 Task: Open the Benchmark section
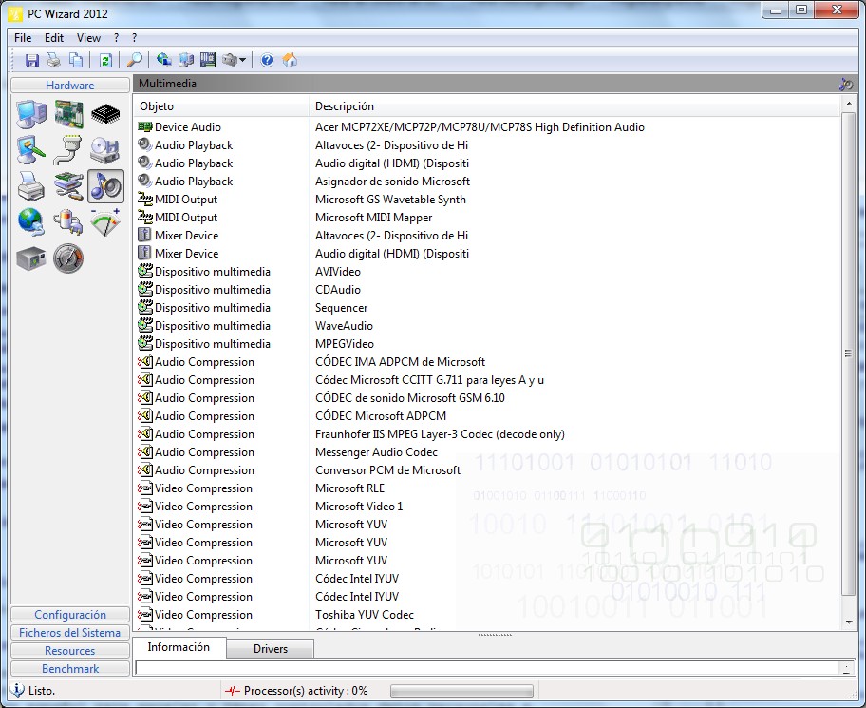(x=70, y=669)
